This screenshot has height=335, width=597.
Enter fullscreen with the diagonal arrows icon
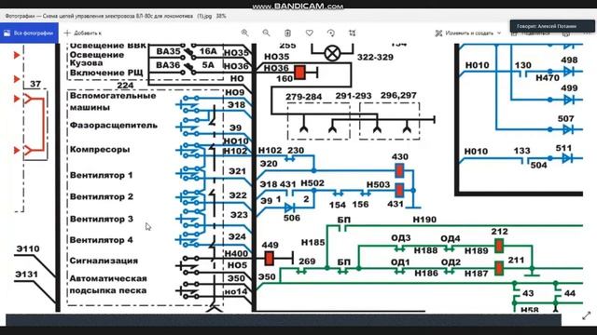pyautogui.click(x=587, y=315)
